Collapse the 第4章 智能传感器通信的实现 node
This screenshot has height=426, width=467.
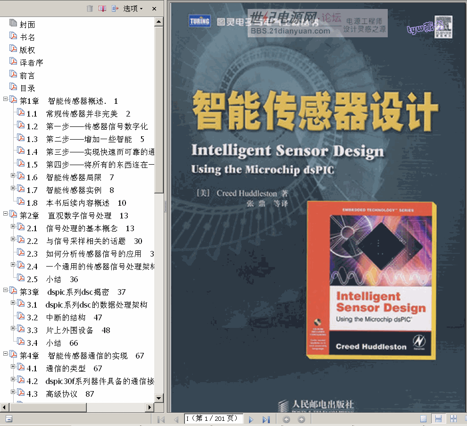pos(5,354)
